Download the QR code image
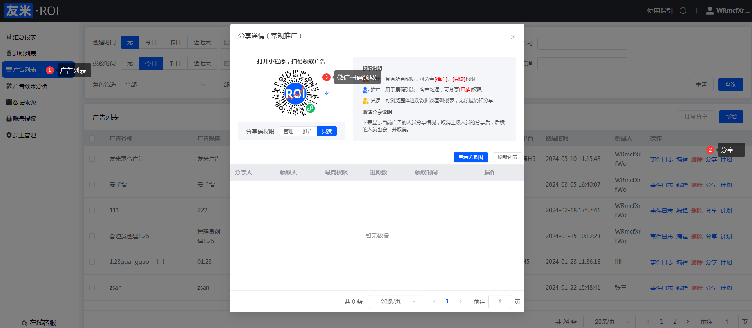 point(327,94)
